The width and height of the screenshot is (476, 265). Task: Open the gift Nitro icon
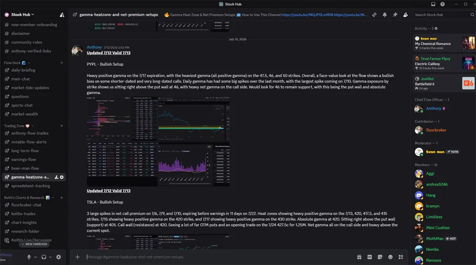(x=359, y=257)
